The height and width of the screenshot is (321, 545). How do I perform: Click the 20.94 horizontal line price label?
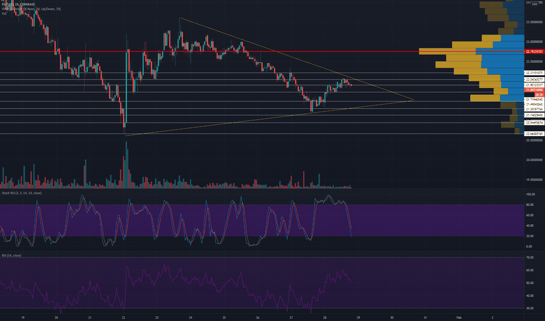point(534,123)
